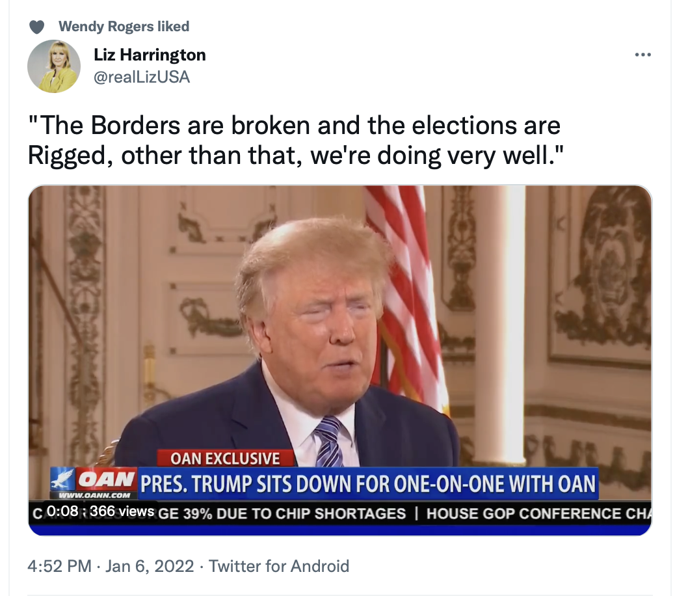Click the eagle emblem in OAN logo
Image resolution: width=675 pixels, height=596 pixels.
pos(63,479)
